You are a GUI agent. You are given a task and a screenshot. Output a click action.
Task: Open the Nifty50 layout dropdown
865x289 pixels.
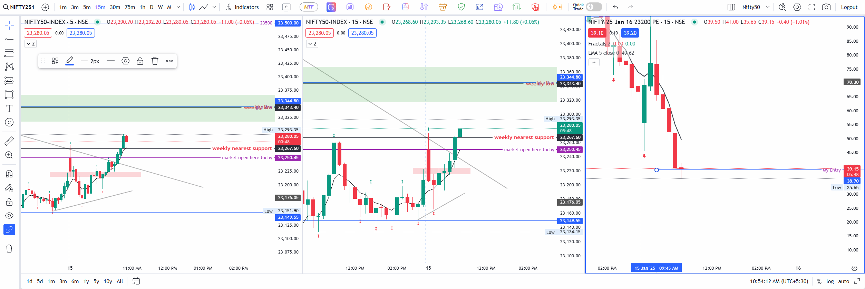[x=756, y=7]
